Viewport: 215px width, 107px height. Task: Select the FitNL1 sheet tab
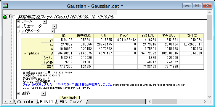pos(46,102)
